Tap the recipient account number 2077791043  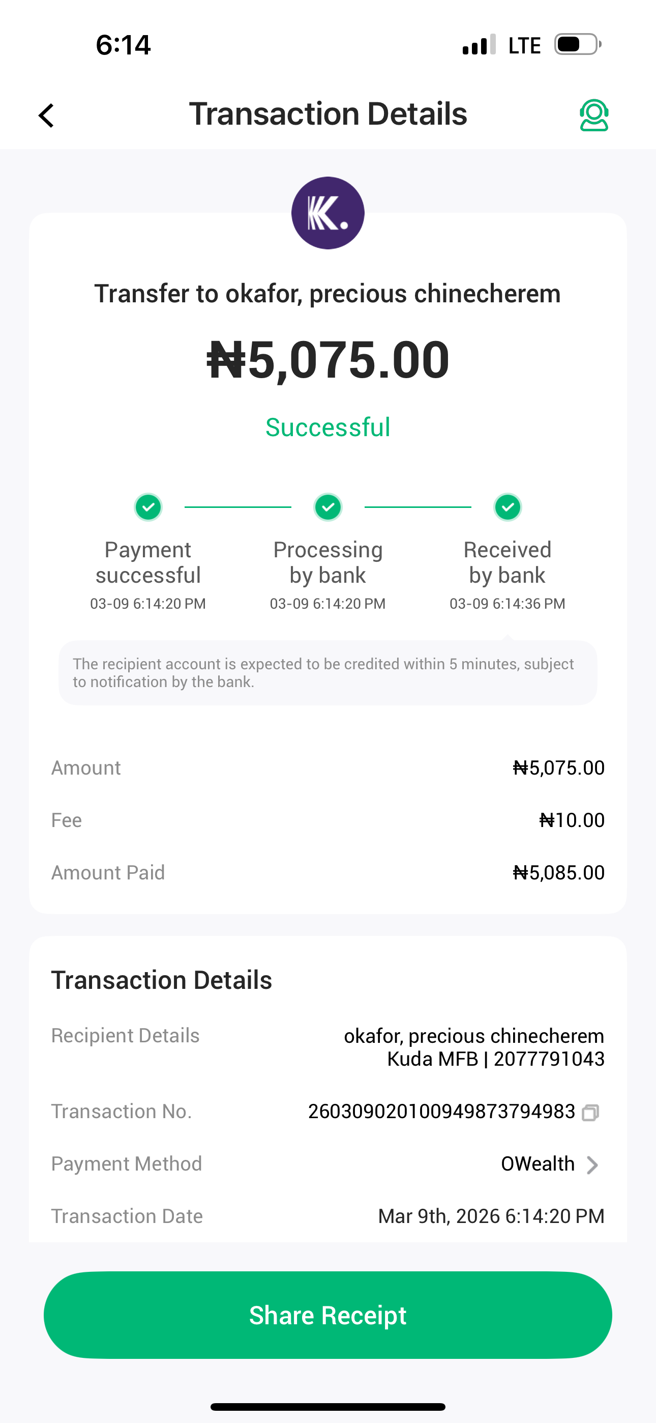pos(549,1059)
